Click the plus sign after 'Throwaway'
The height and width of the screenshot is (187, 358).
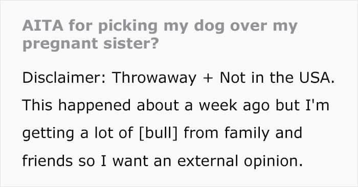point(208,79)
